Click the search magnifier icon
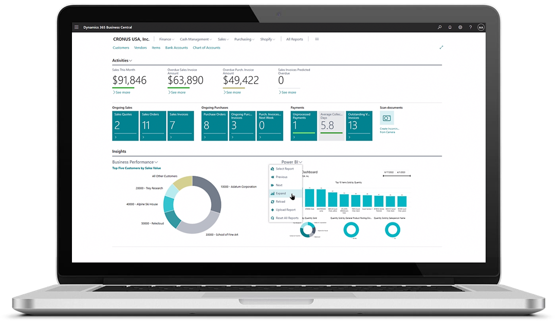This screenshot has width=555, height=321. click(x=439, y=27)
